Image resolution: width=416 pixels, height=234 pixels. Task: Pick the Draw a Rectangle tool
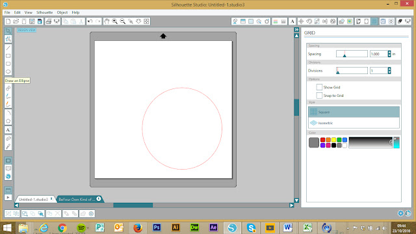coord(8,56)
